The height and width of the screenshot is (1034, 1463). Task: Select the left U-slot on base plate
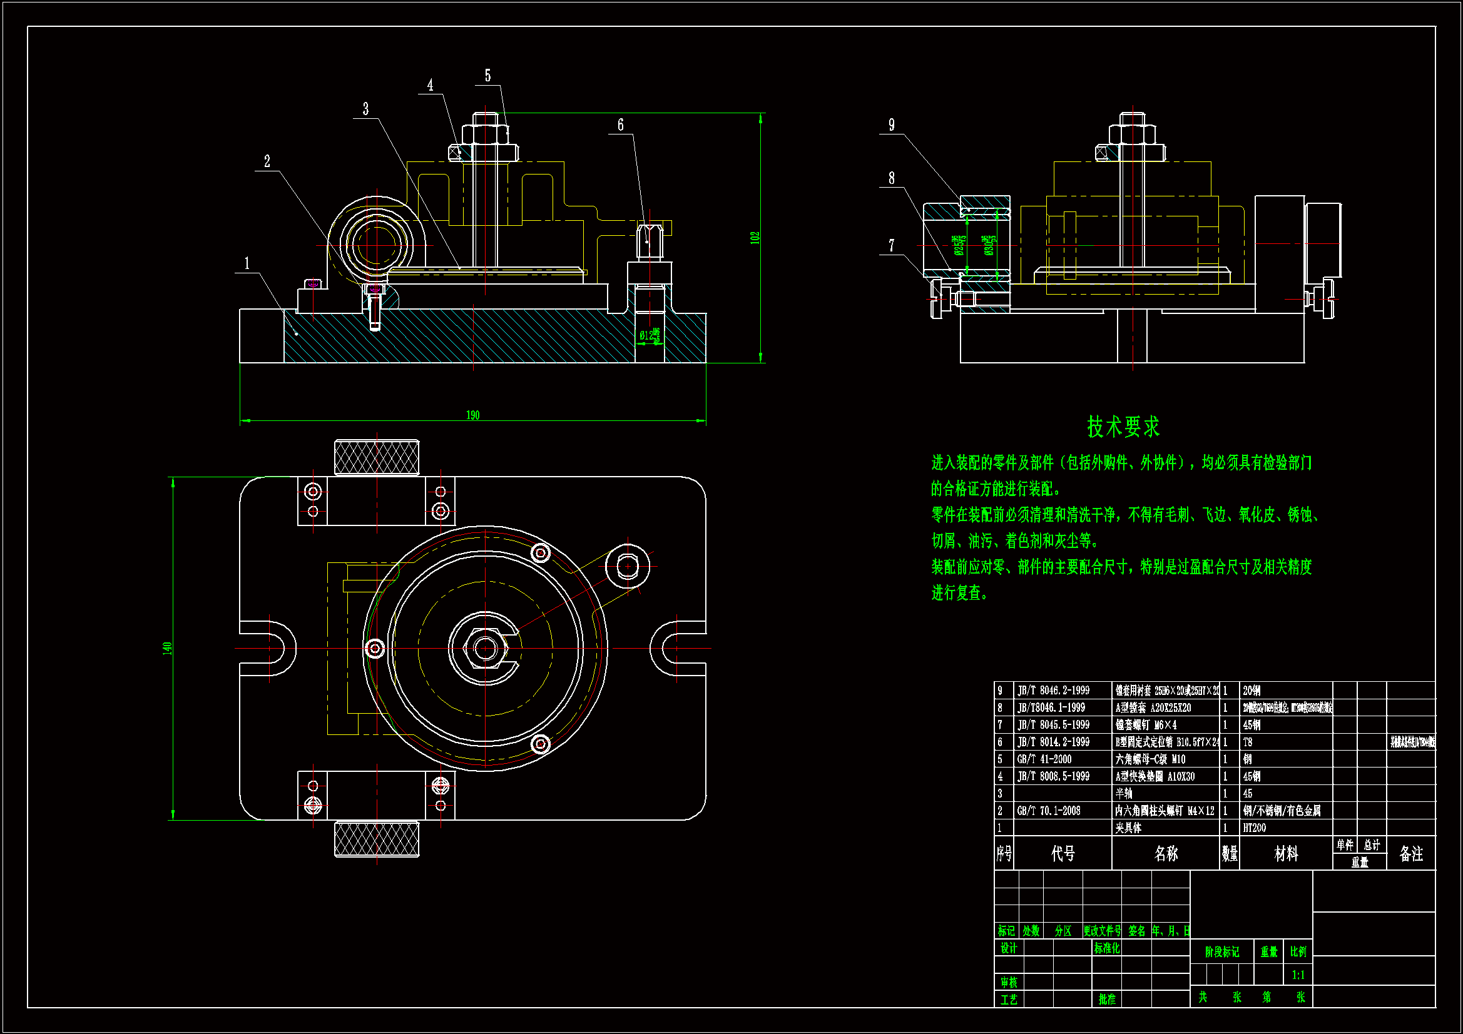[271, 648]
